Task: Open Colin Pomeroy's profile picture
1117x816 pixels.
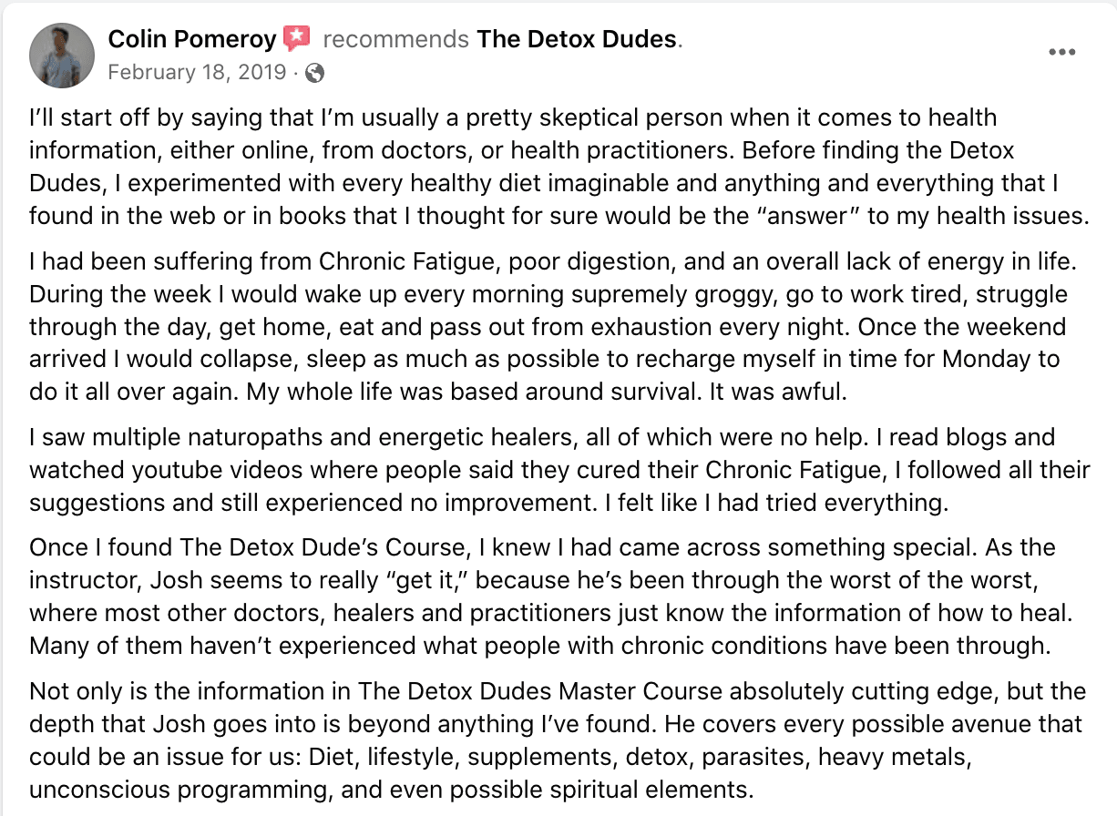Action: [62, 55]
